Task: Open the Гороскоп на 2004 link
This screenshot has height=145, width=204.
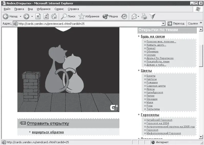Action: 158,123
